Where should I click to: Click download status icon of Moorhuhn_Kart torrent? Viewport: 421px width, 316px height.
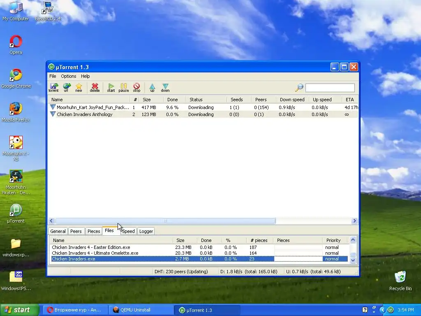tap(53, 107)
